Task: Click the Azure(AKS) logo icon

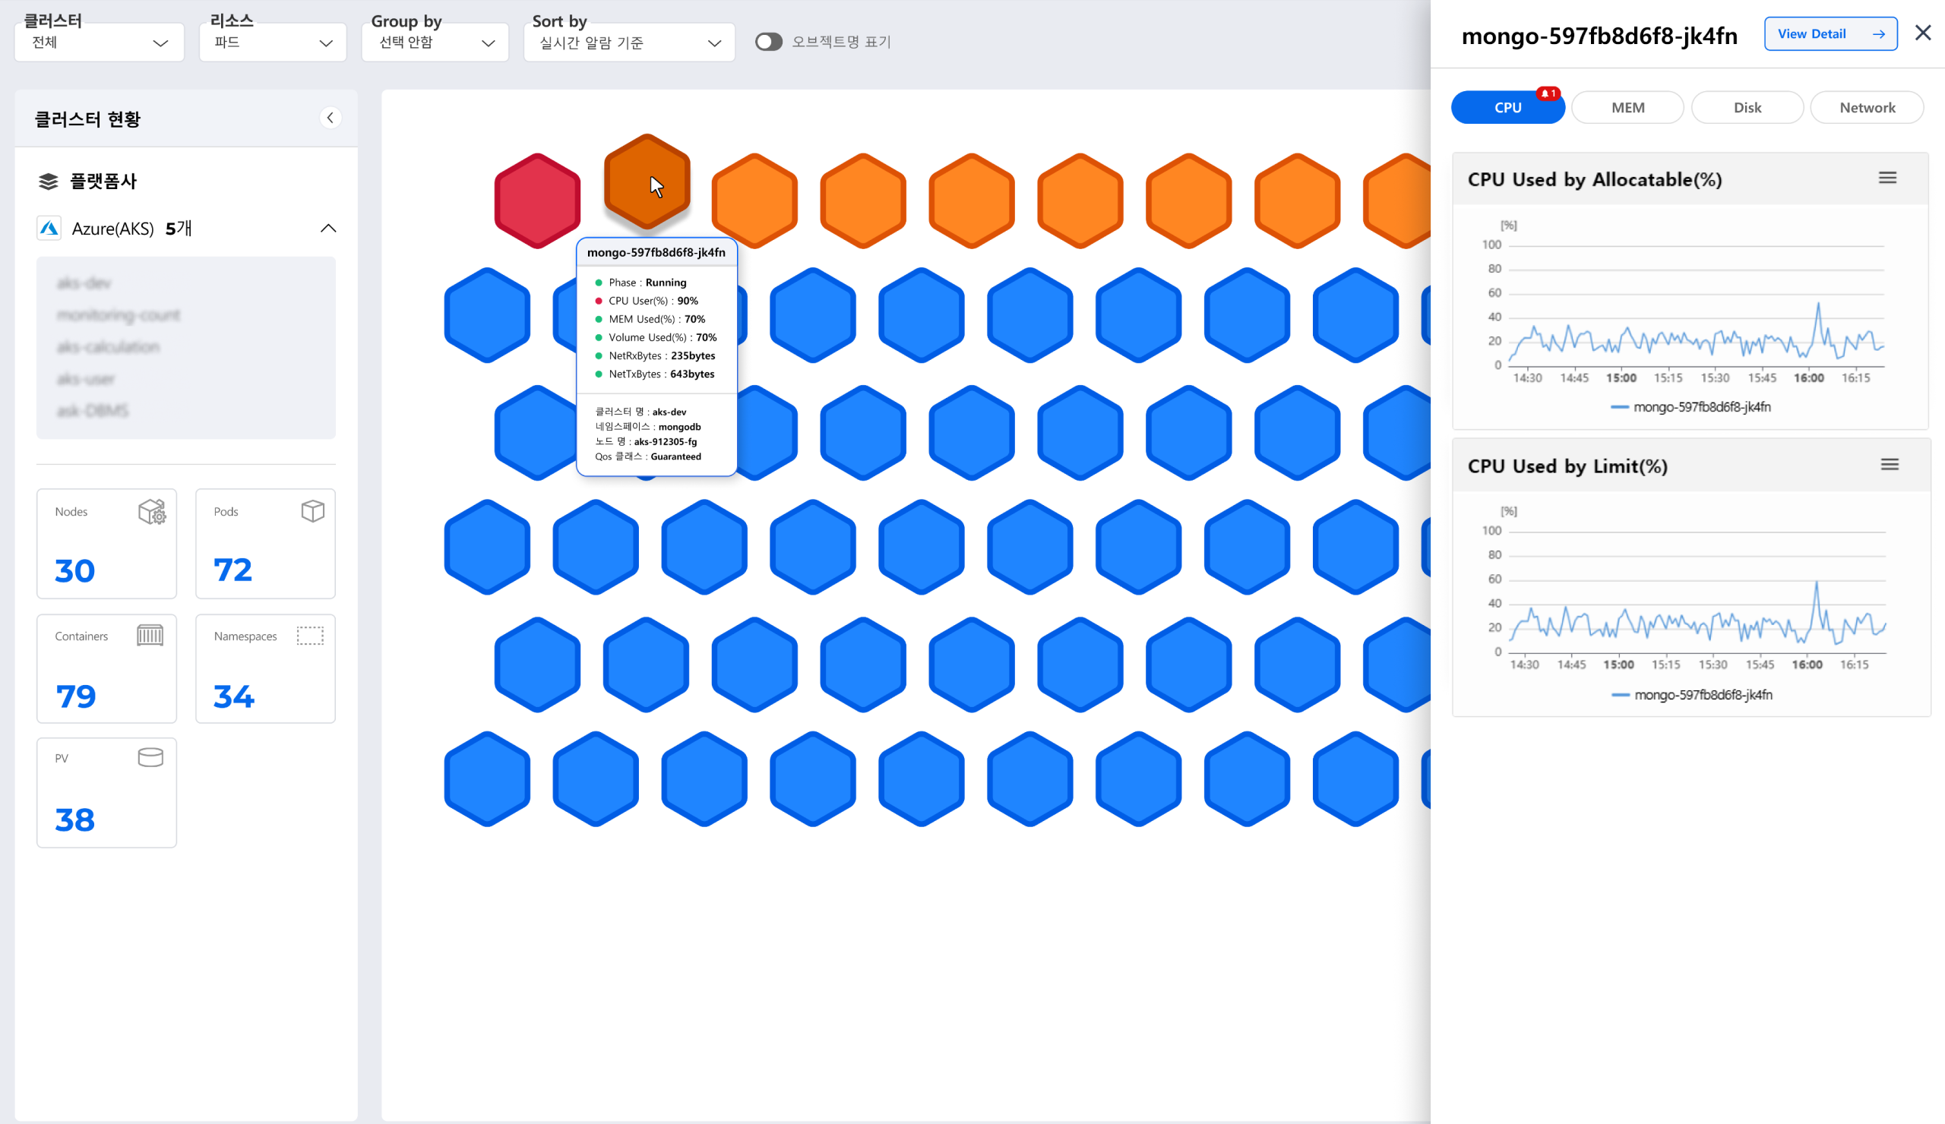Action: tap(49, 229)
